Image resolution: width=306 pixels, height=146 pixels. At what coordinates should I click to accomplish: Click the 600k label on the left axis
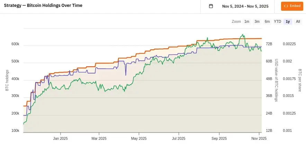pyautogui.click(x=15, y=44)
